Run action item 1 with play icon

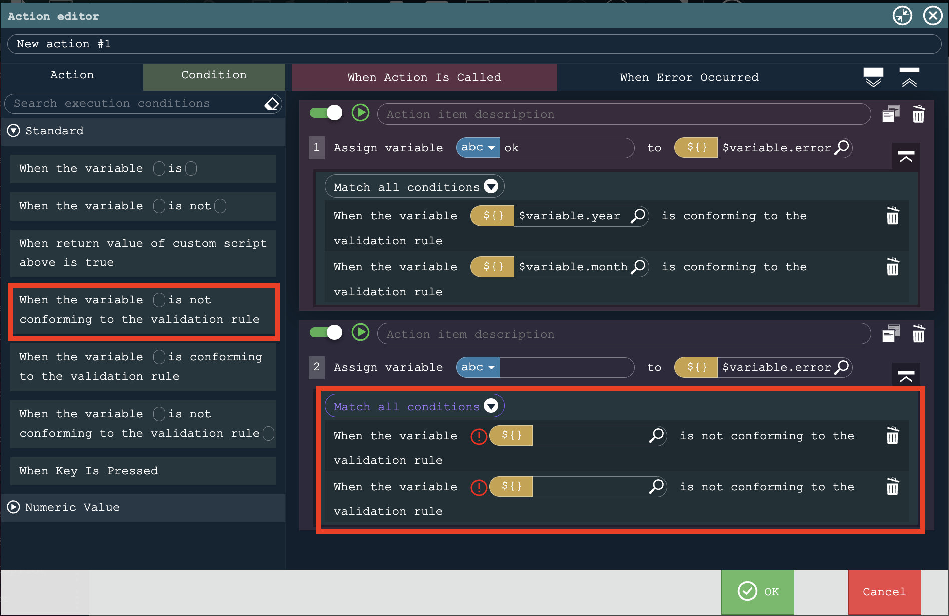tap(360, 113)
